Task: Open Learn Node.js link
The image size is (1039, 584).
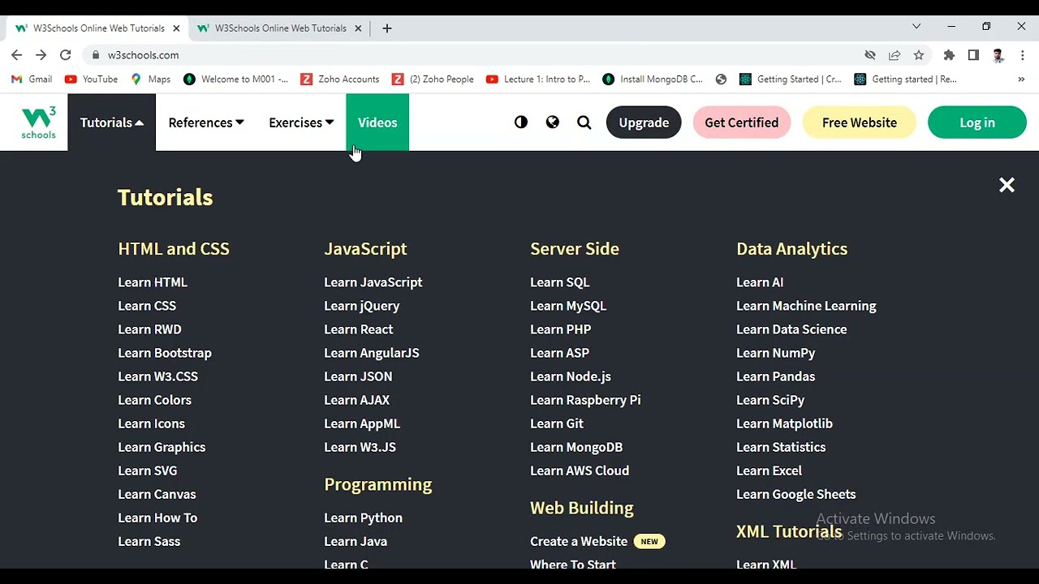Action: pos(571,376)
